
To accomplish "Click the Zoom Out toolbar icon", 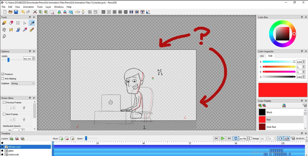I will (x=65, y=12).
